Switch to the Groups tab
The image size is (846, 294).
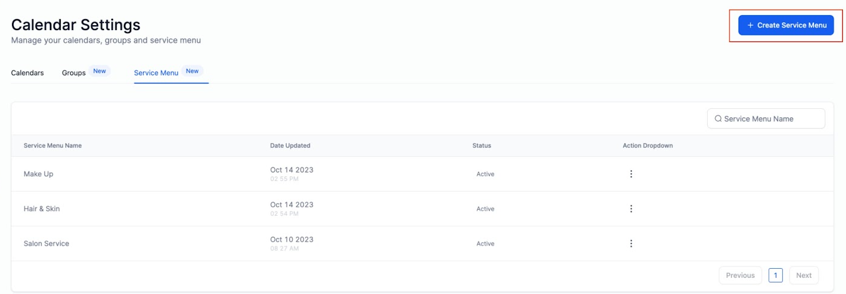coord(74,73)
